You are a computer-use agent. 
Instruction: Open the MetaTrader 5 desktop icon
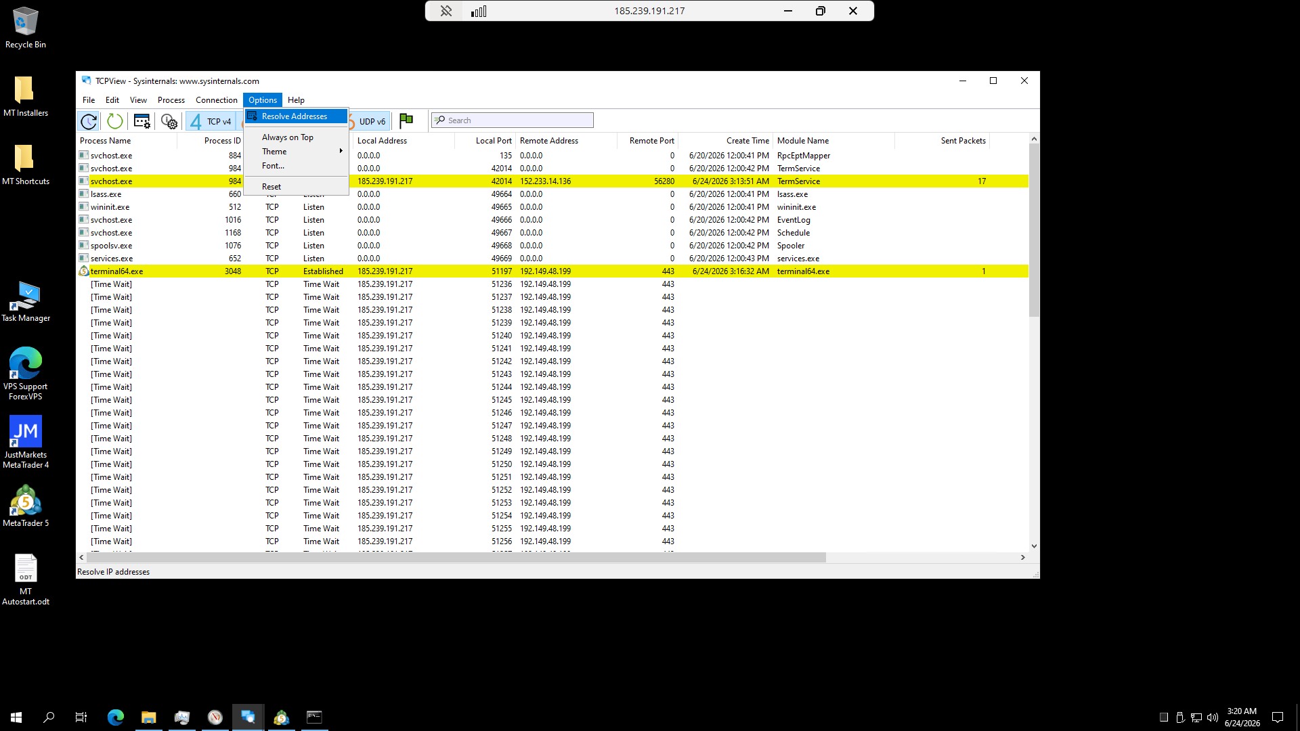pos(26,506)
